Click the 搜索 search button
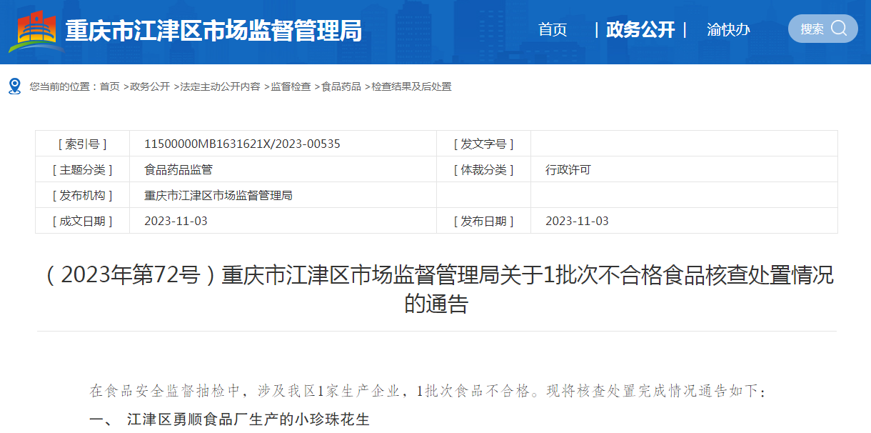This screenshot has width=871, height=433. 823,29
